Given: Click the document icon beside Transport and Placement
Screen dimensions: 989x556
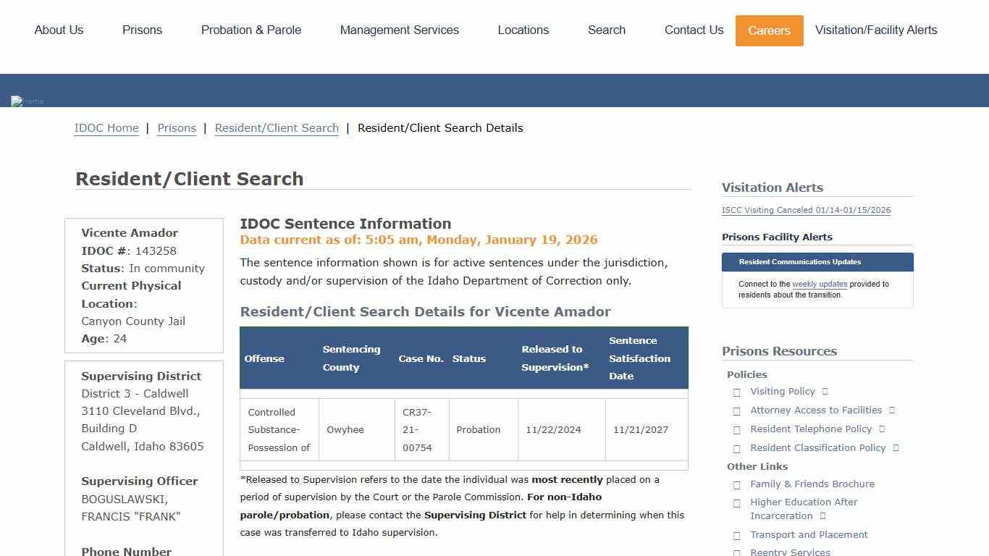Looking at the screenshot, I should point(737,535).
